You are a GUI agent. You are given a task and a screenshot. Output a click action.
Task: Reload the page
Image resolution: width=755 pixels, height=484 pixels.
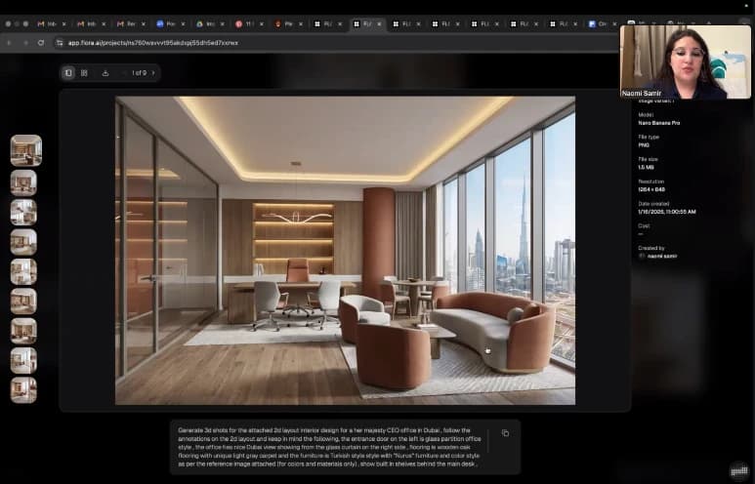(x=41, y=43)
